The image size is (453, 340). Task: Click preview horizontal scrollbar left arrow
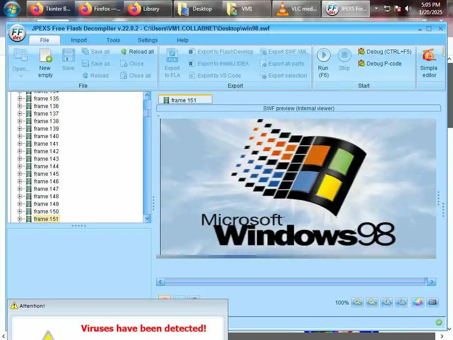(x=161, y=282)
